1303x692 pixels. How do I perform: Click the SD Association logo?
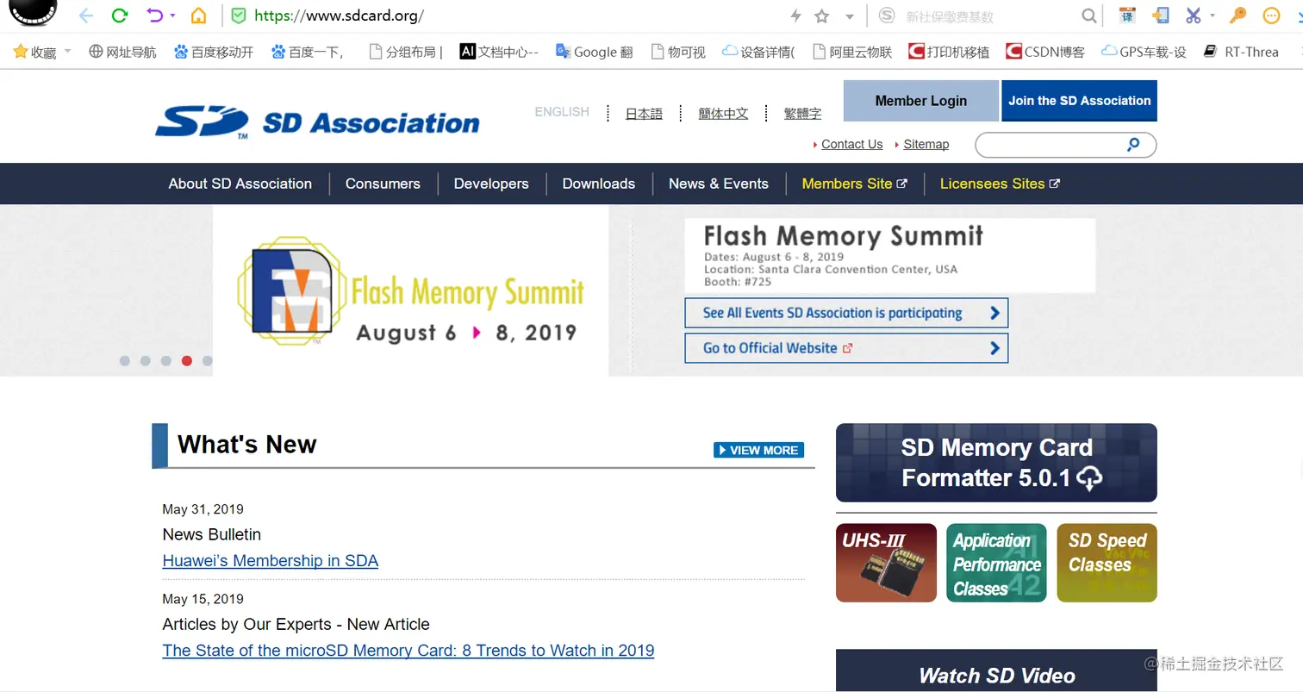coord(317,122)
